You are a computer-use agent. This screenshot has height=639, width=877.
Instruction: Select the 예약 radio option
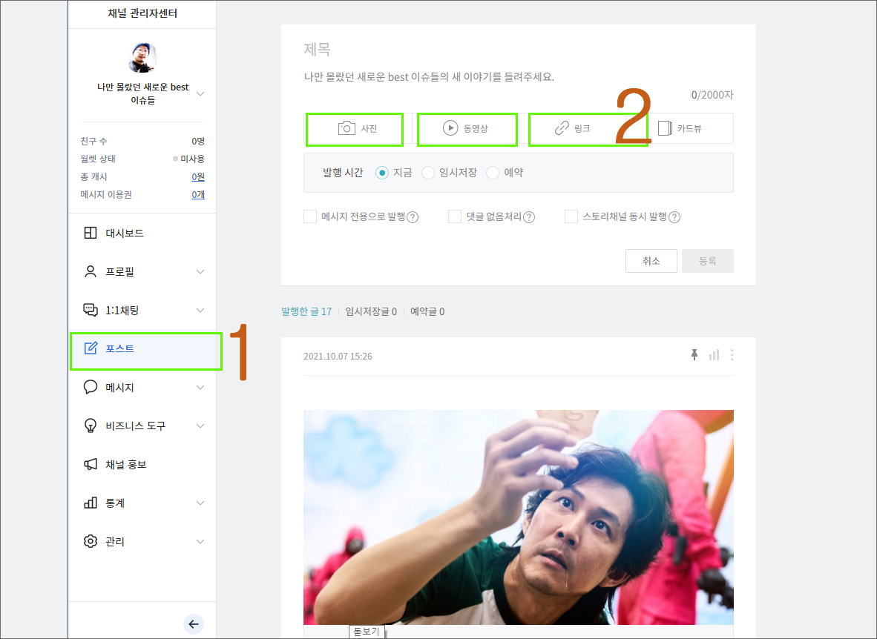click(x=493, y=173)
